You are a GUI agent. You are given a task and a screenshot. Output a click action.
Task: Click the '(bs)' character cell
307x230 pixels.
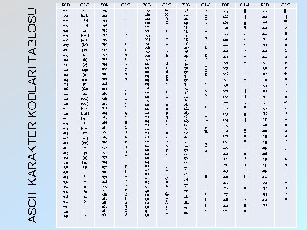(x=85, y=50)
